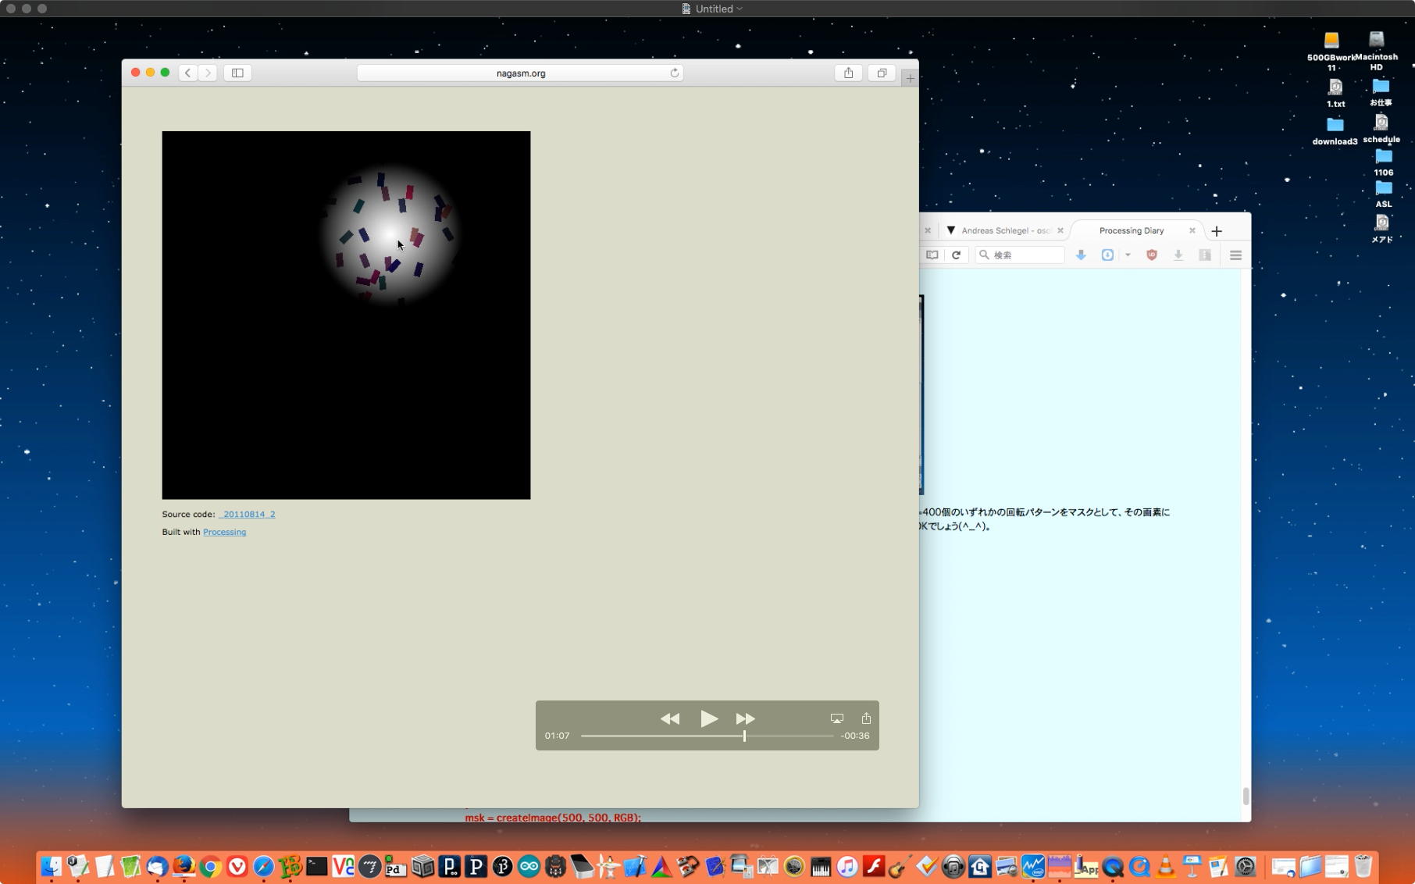This screenshot has width=1415, height=884.
Task: Go forward with Safari's forward arrow
Action: [x=208, y=73]
